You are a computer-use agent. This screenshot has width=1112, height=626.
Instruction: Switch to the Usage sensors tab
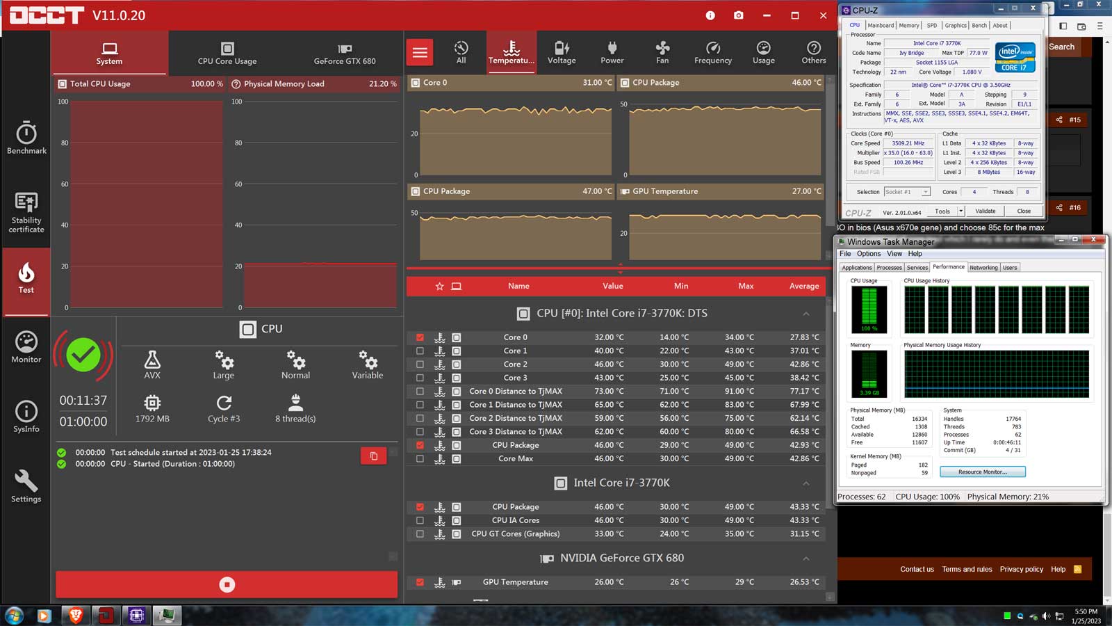point(764,52)
